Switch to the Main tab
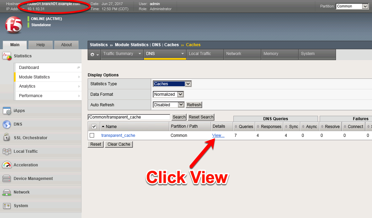This screenshot has height=218, width=372. point(15,45)
